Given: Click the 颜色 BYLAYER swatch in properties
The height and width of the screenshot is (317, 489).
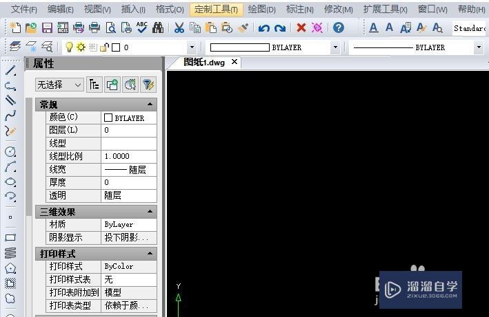Looking at the screenshot, I should [x=108, y=118].
